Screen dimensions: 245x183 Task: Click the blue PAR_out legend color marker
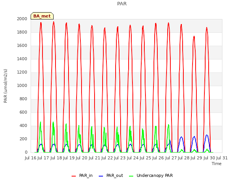tap(101, 176)
